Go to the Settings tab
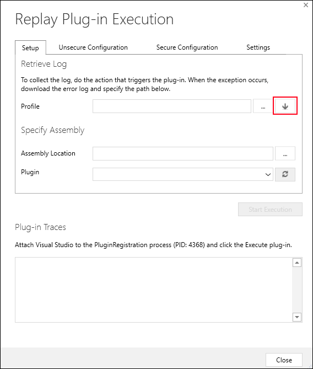The image size is (313, 369). [x=258, y=47]
